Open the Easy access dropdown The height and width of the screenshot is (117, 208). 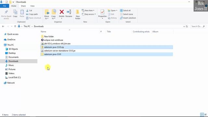[x=89, y=14]
